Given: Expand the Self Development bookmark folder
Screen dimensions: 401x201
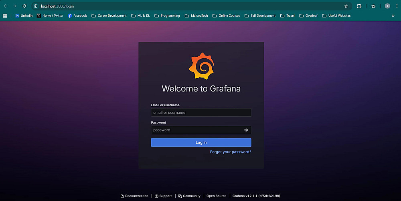Looking at the screenshot, I should (260, 16).
